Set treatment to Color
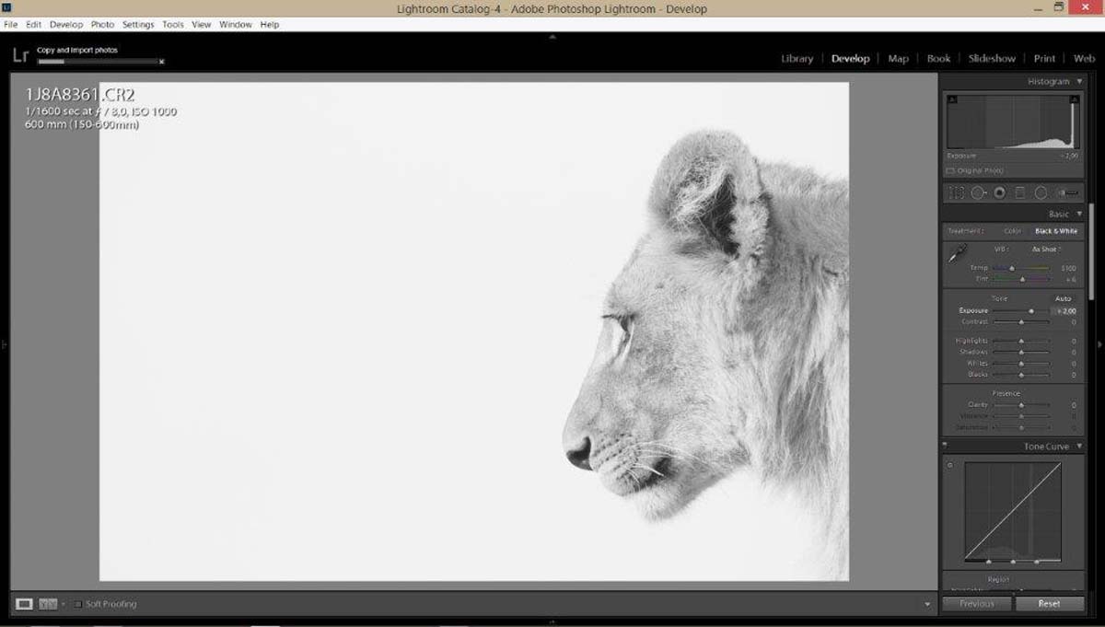Screen dimensions: 1105x627 click(1013, 231)
